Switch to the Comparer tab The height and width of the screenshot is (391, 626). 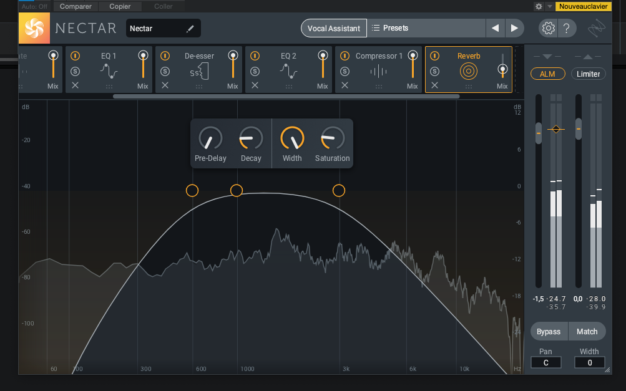click(x=75, y=6)
